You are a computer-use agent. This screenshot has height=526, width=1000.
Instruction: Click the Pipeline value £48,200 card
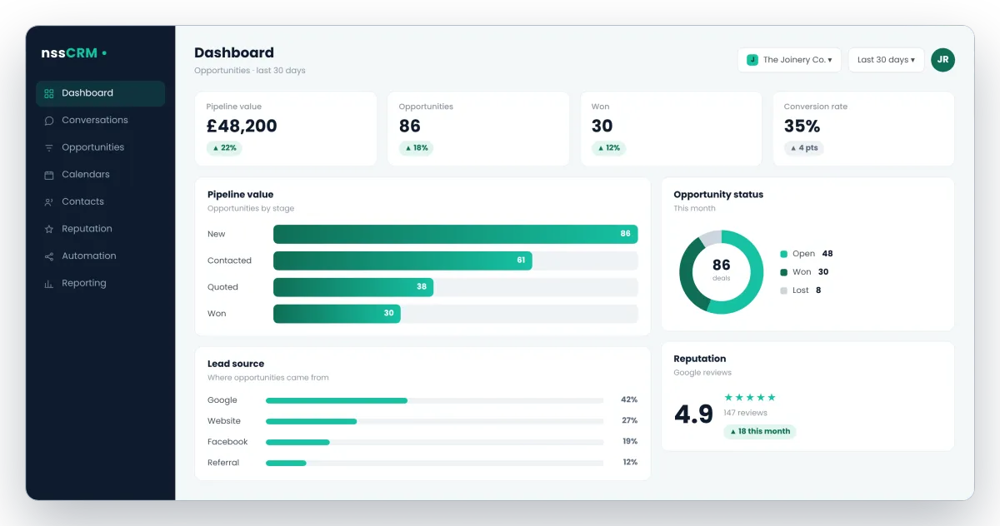pyautogui.click(x=286, y=129)
